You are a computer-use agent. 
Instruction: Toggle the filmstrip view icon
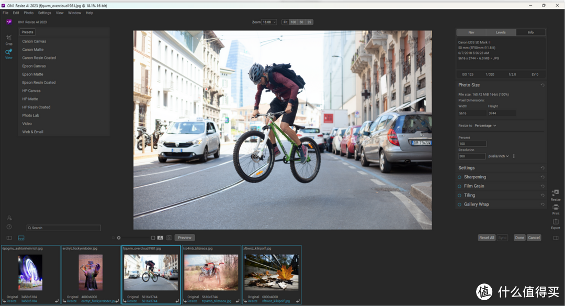click(21, 238)
